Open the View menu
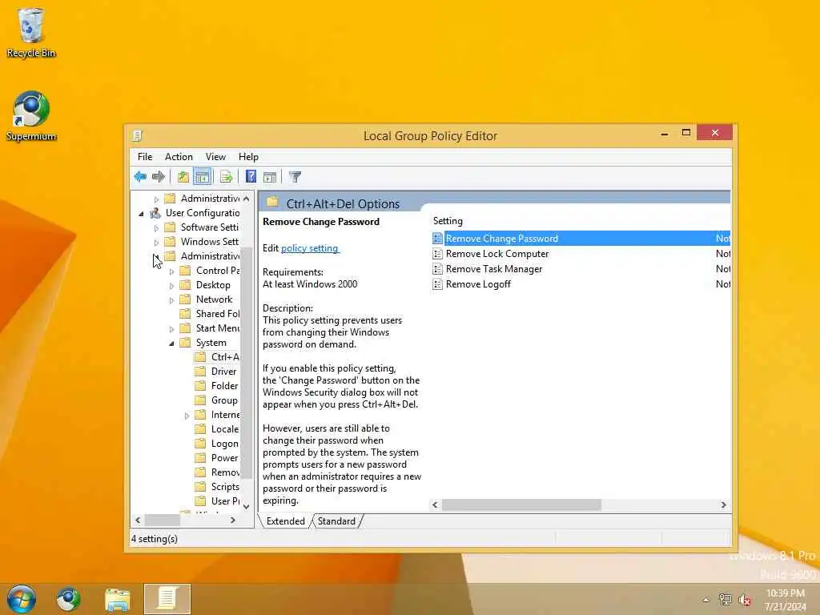This screenshot has width=820, height=615. 215,157
